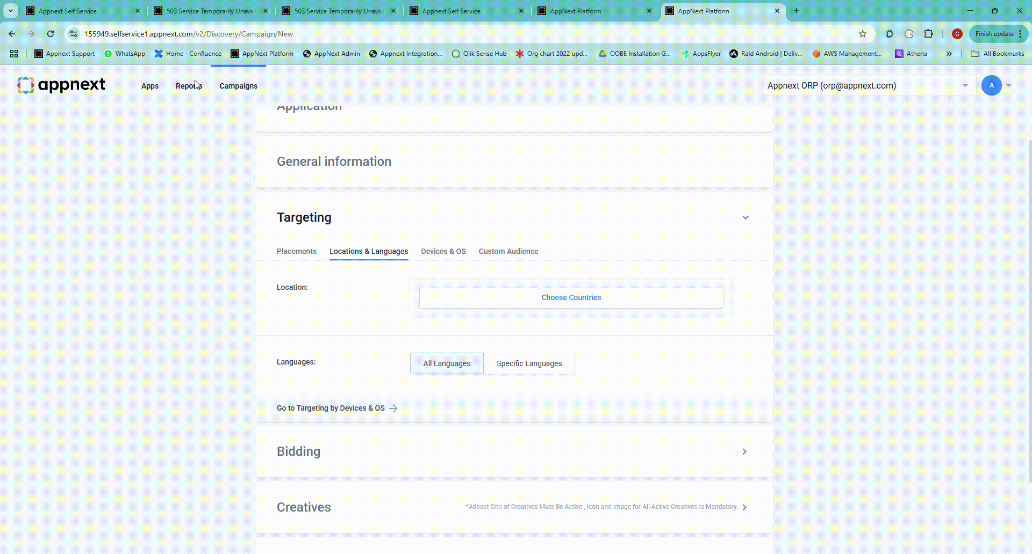
Task: Expand the Creatives section
Action: tap(744, 507)
